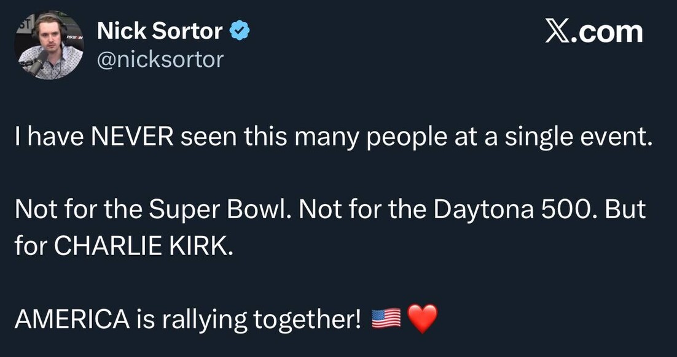Image resolution: width=677 pixels, height=357 pixels.
Task: Click the display name Nick Sortor
Action: coord(160,31)
